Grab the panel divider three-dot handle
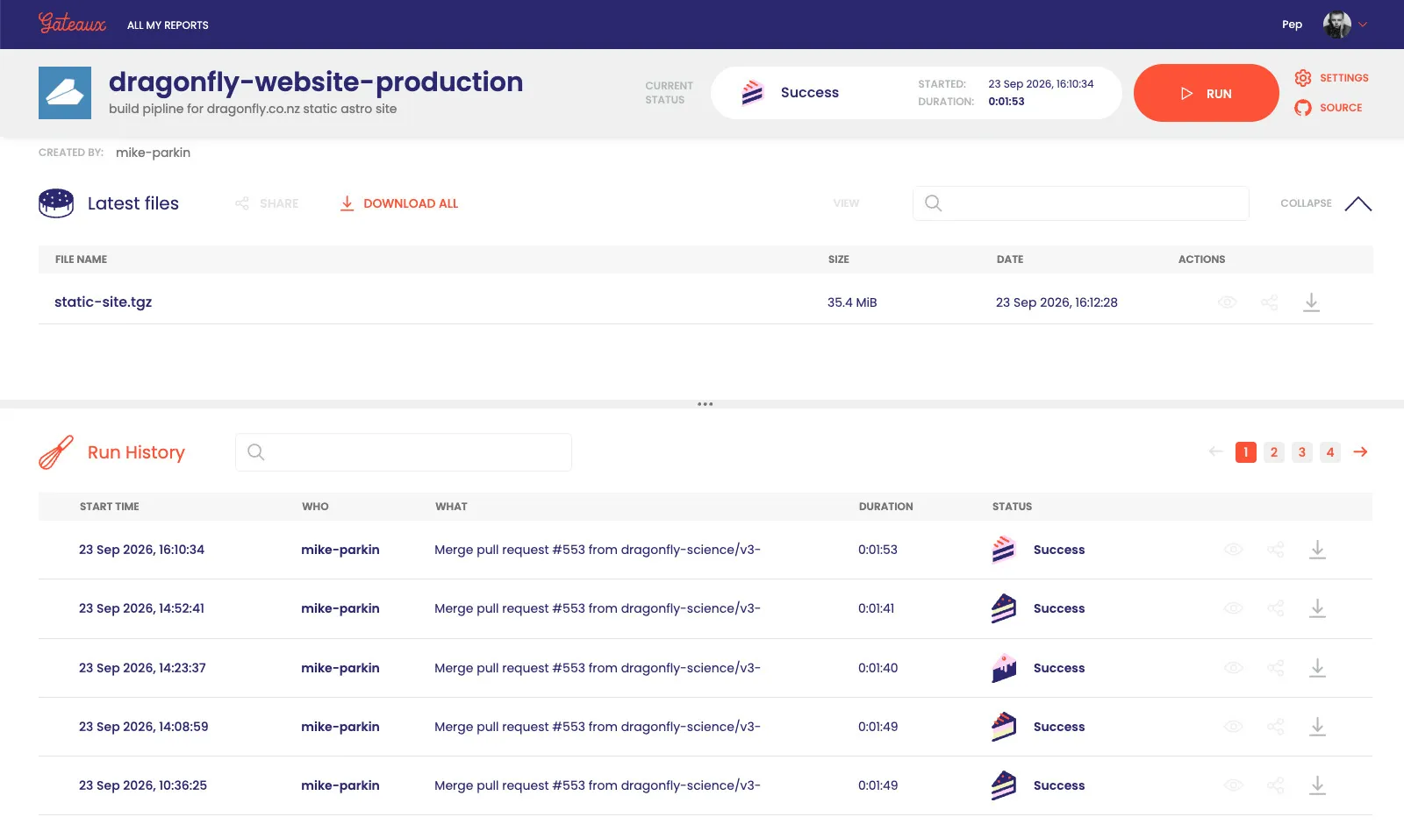 click(705, 404)
